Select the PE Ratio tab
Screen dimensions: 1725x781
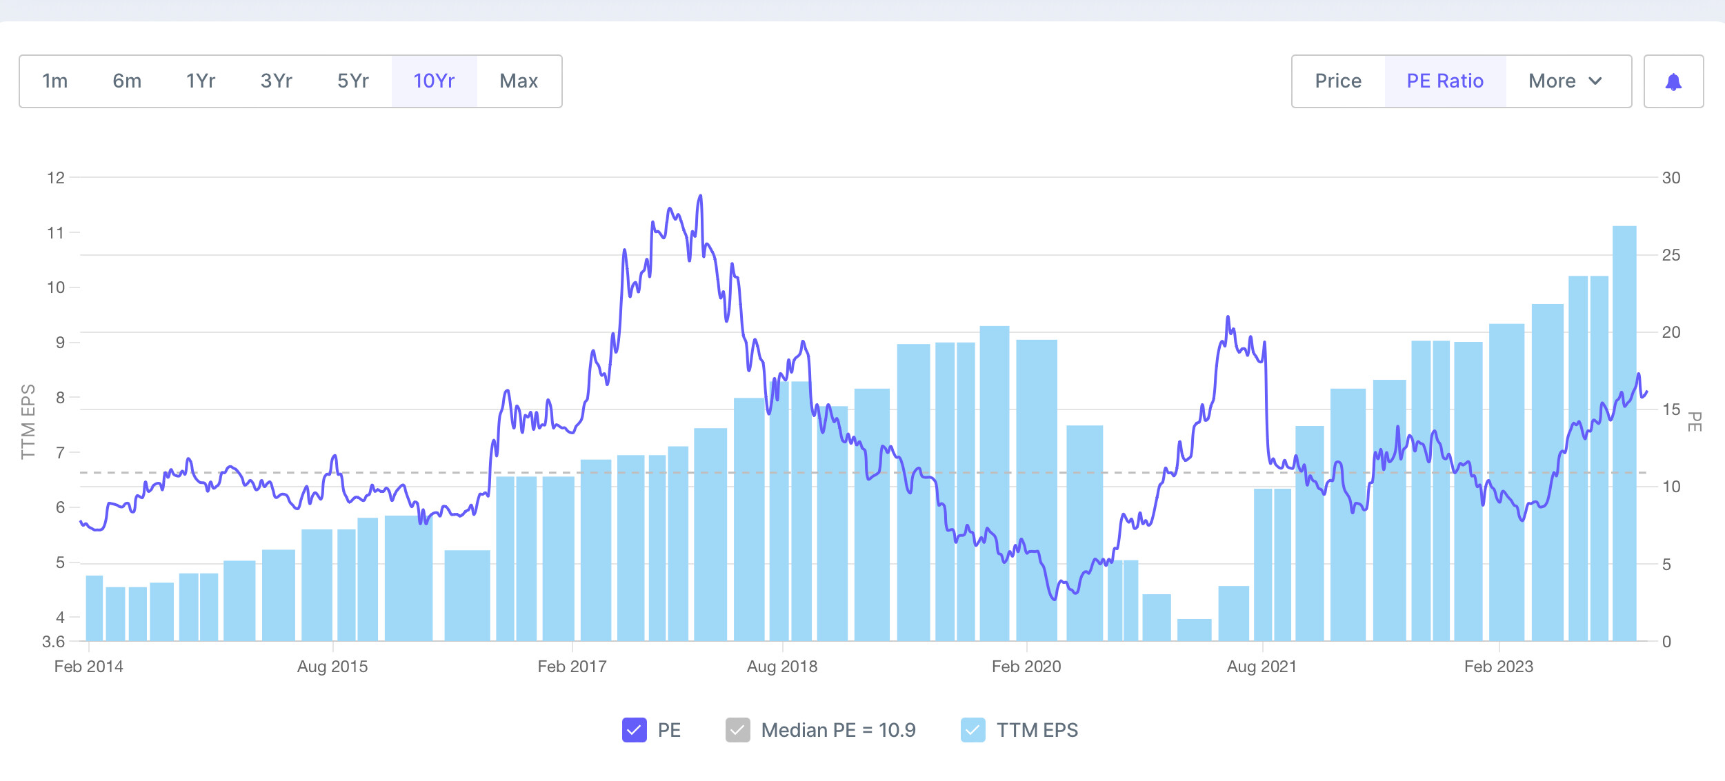(x=1445, y=81)
